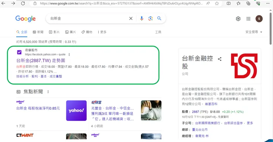Viewport: 273px width, 142px height.
Task: Open stock ticker 2887 link
Action: (x=196, y=112)
